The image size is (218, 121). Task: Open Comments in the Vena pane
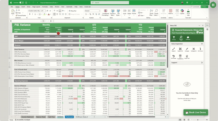[x=188, y=38]
